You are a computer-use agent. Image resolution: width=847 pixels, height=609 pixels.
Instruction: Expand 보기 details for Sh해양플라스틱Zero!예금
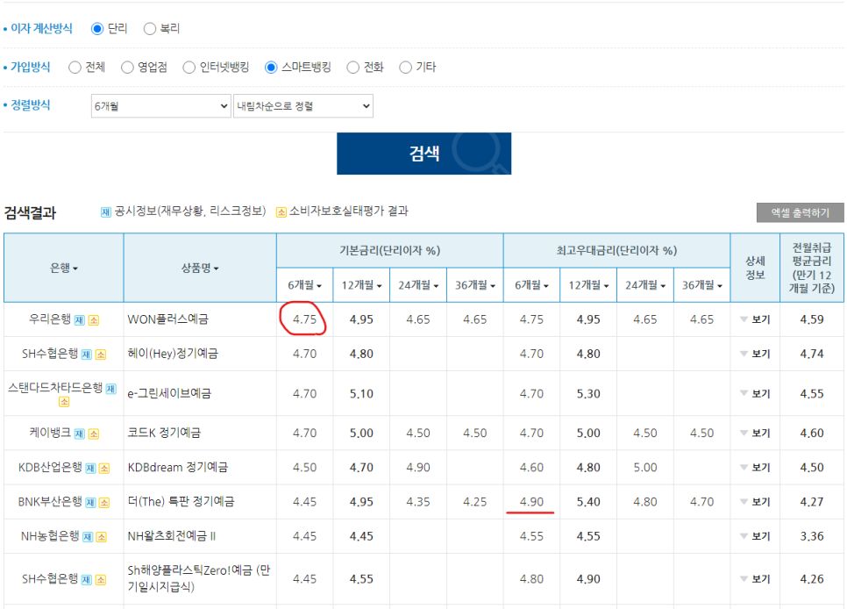point(755,579)
